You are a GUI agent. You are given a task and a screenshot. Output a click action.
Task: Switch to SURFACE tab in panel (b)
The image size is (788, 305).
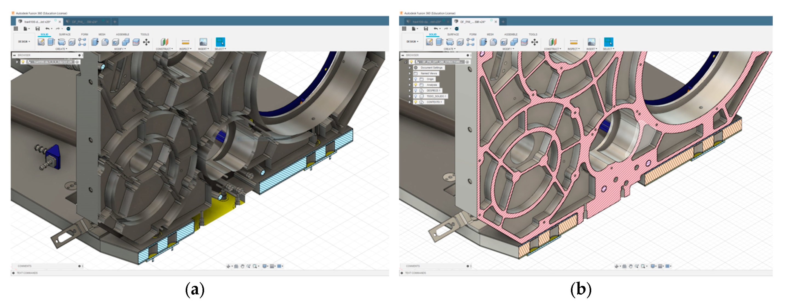[x=453, y=34]
